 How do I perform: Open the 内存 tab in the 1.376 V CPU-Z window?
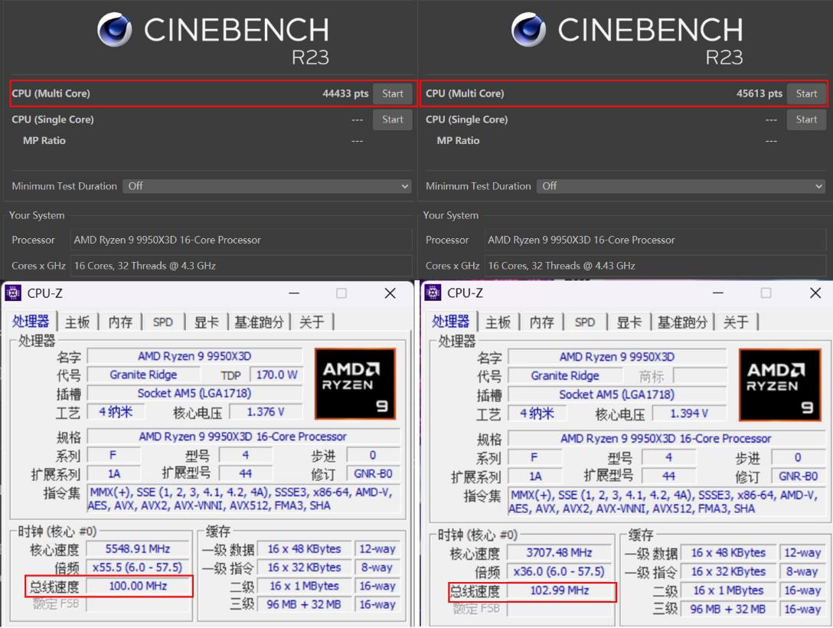coord(120,322)
